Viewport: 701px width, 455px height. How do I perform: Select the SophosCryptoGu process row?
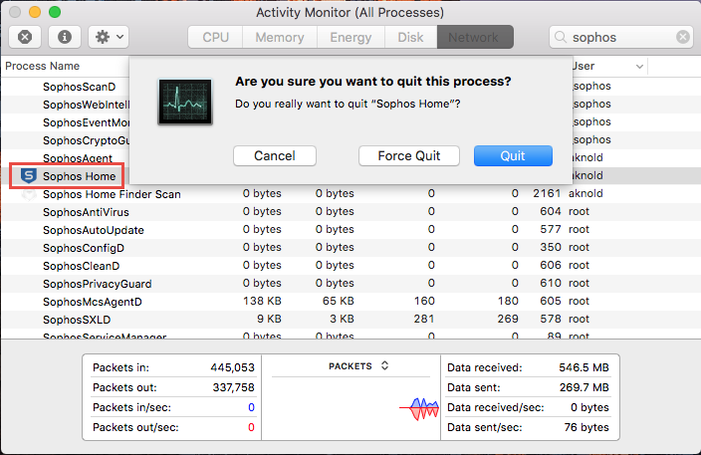tap(86, 140)
